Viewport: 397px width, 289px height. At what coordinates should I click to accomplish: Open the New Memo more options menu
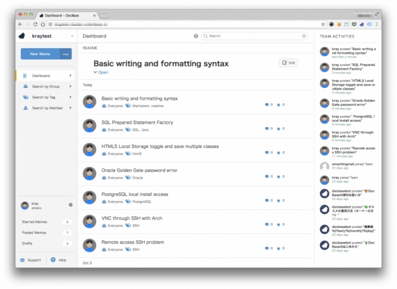(66, 54)
